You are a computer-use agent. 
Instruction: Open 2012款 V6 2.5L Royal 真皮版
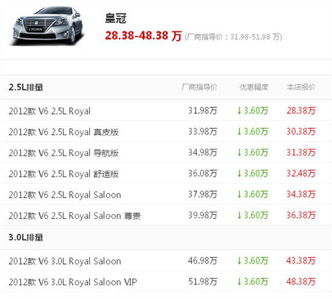[x=63, y=132]
